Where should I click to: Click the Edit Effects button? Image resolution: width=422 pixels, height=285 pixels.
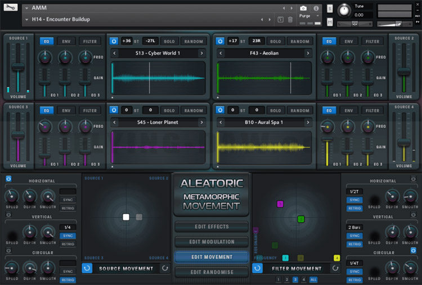click(x=211, y=227)
